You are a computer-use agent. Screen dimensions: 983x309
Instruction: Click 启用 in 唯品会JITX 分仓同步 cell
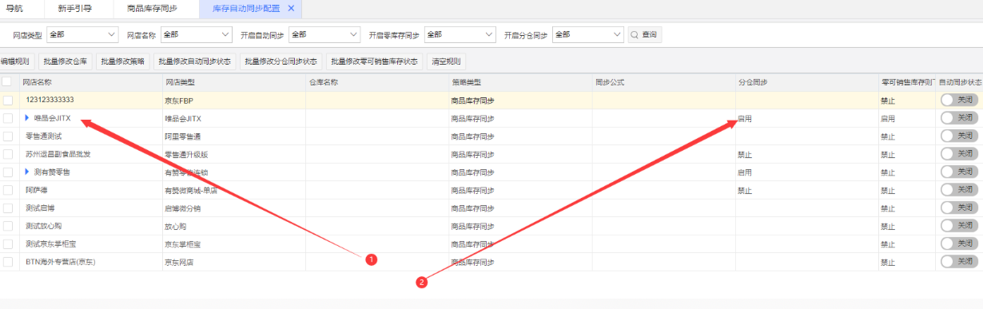tap(745, 118)
